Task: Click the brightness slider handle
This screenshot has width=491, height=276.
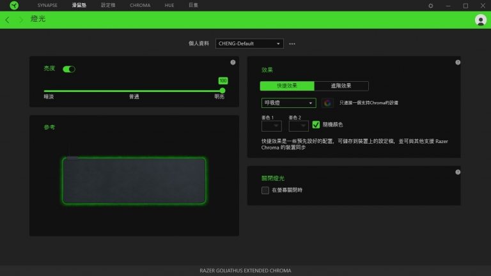Action: point(222,91)
